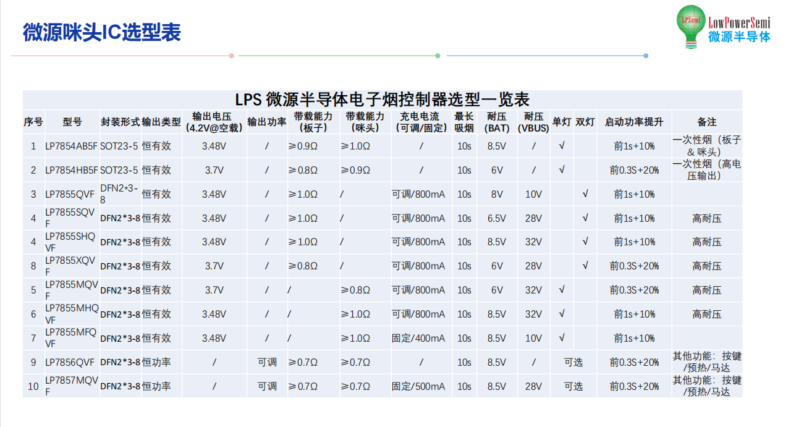Click the 最长吸烟 column header
The height and width of the screenshot is (427, 791).
pyautogui.click(x=464, y=122)
